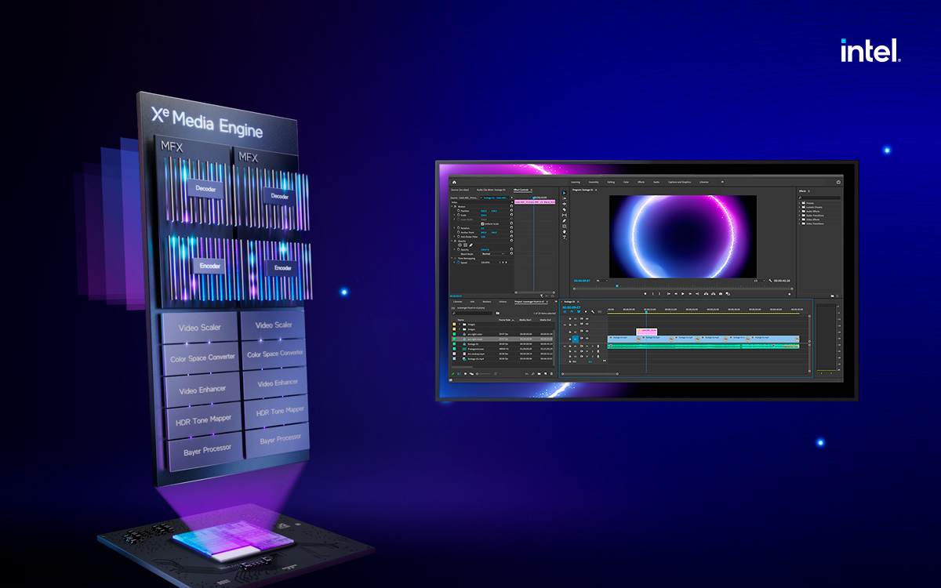941x588 pixels.
Task: Open the Home screen icon
Action: click(x=454, y=182)
